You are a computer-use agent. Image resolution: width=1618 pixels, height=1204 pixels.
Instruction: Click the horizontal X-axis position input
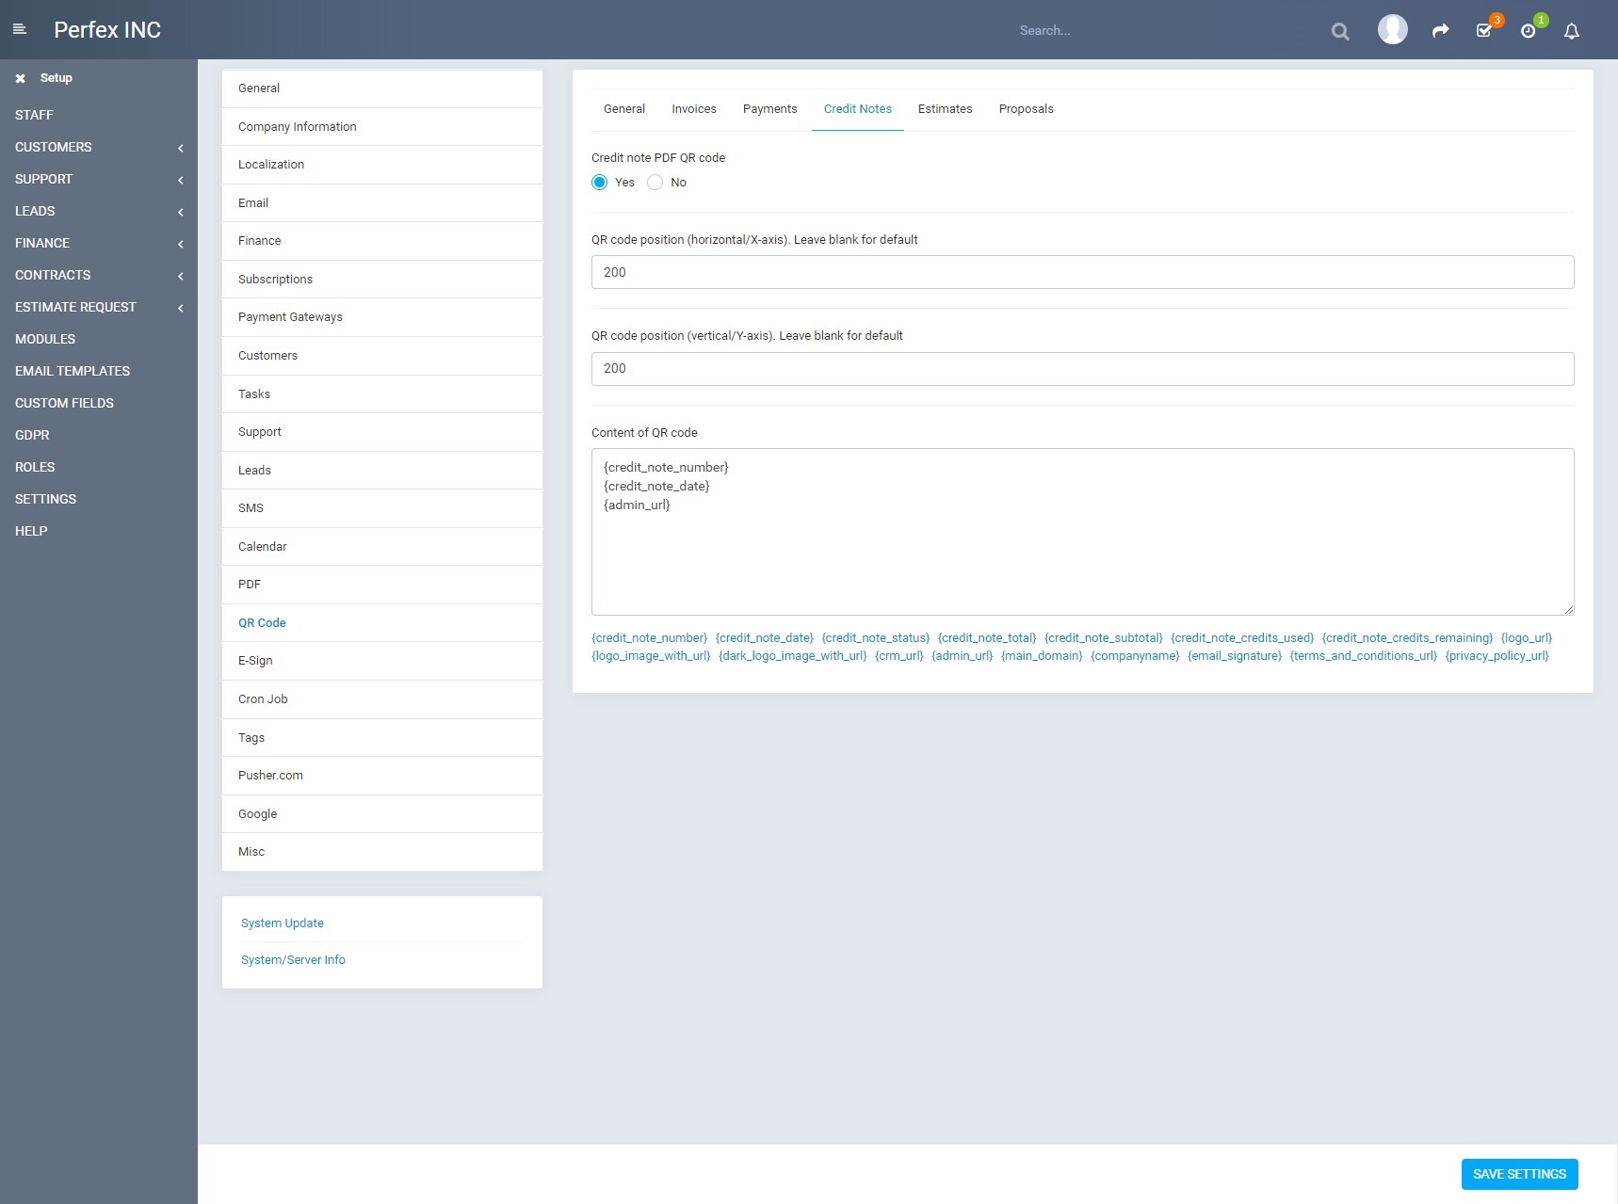(1081, 272)
